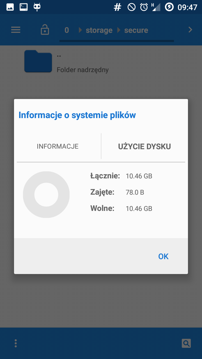Tap the image notification icon

[x=10, y=7]
